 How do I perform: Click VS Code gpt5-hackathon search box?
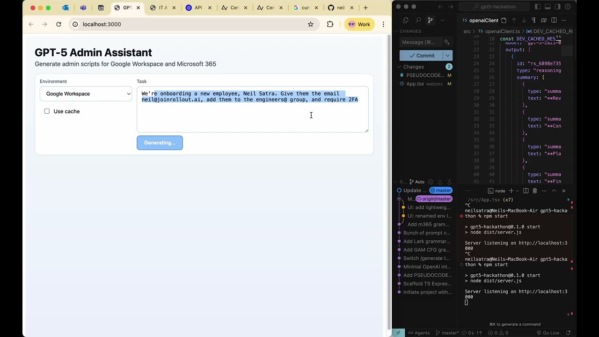494,7
